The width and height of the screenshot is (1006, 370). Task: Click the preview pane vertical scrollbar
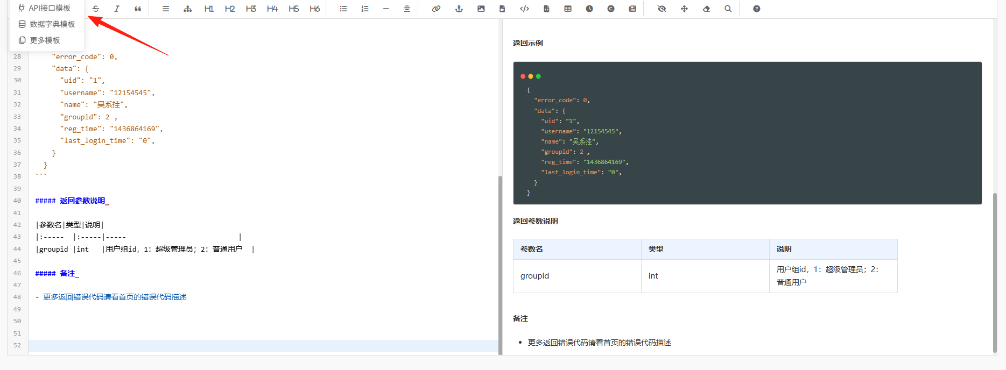click(995, 272)
